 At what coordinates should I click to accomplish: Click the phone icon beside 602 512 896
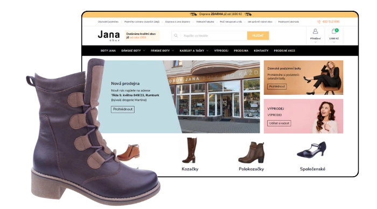(319, 22)
